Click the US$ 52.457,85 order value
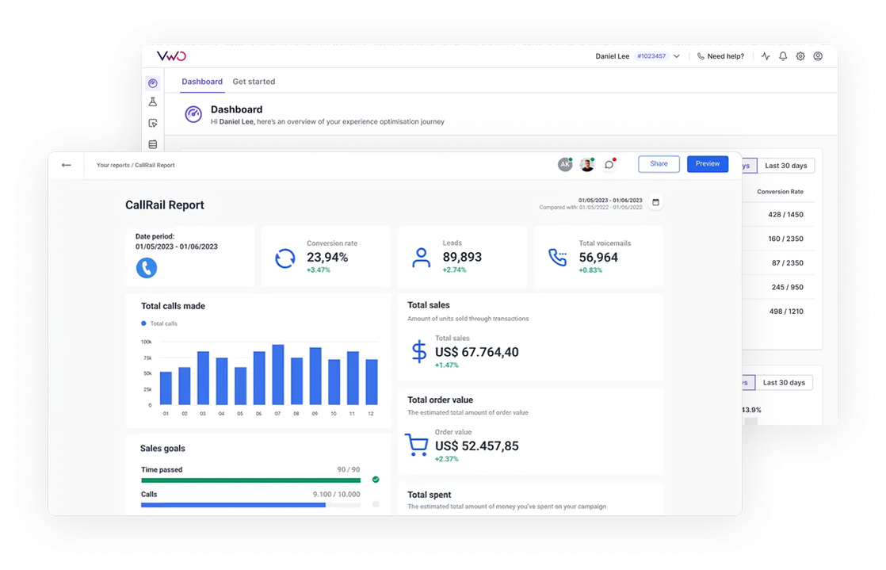 pos(476,446)
